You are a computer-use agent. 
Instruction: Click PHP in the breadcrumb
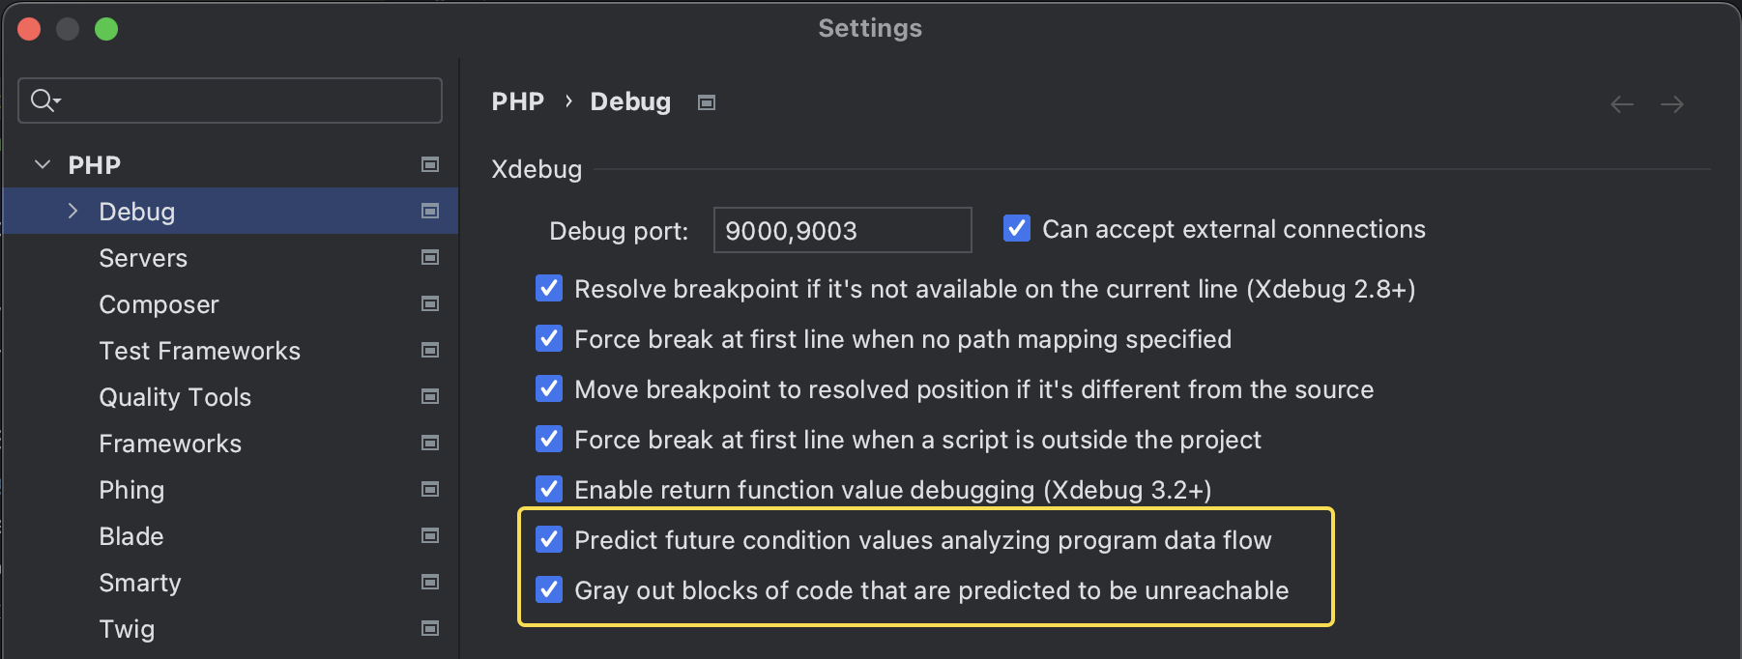click(518, 101)
